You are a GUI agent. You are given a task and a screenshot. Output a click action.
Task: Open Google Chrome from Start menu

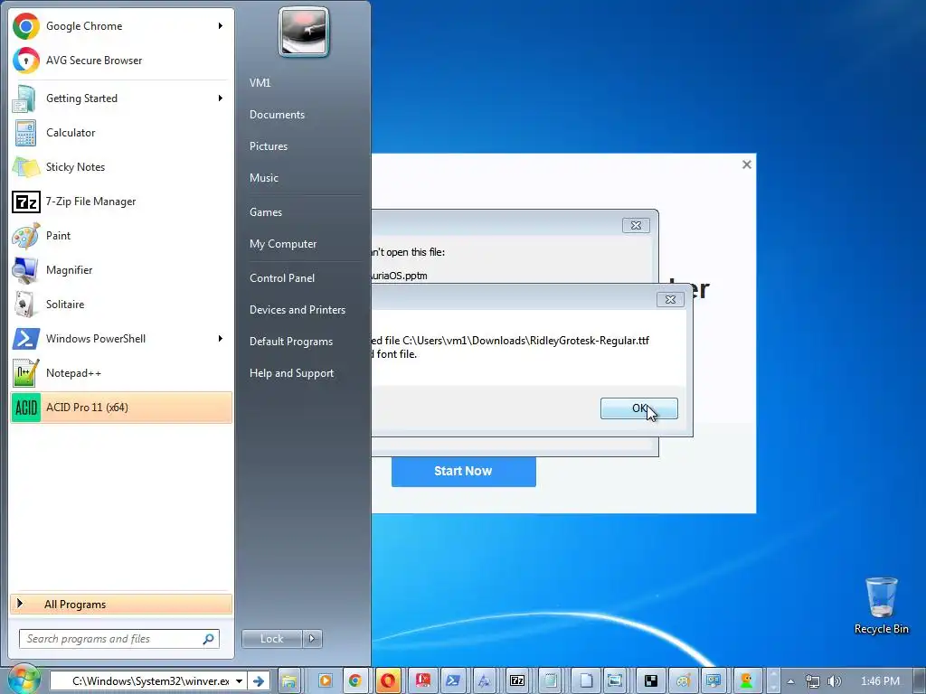[121, 26]
